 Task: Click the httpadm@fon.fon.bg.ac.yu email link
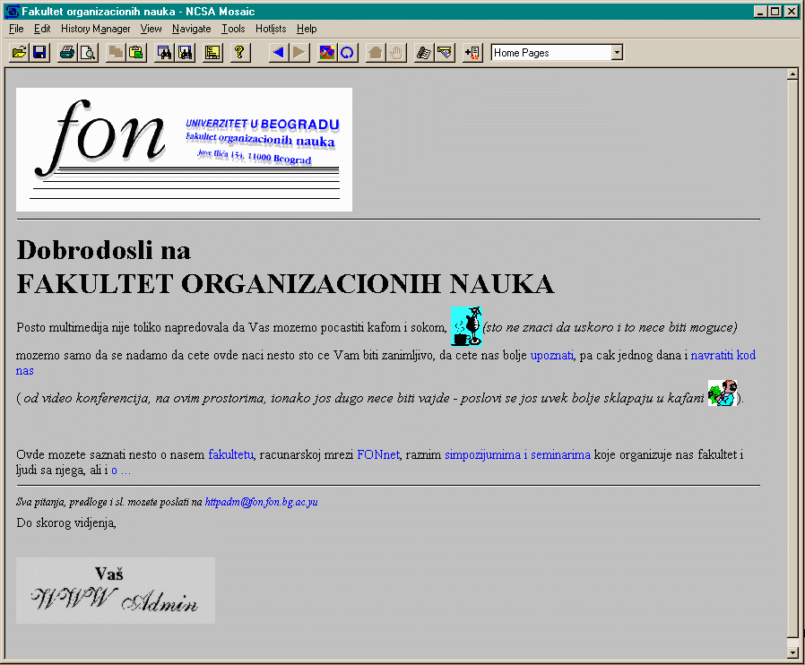pyautogui.click(x=262, y=502)
